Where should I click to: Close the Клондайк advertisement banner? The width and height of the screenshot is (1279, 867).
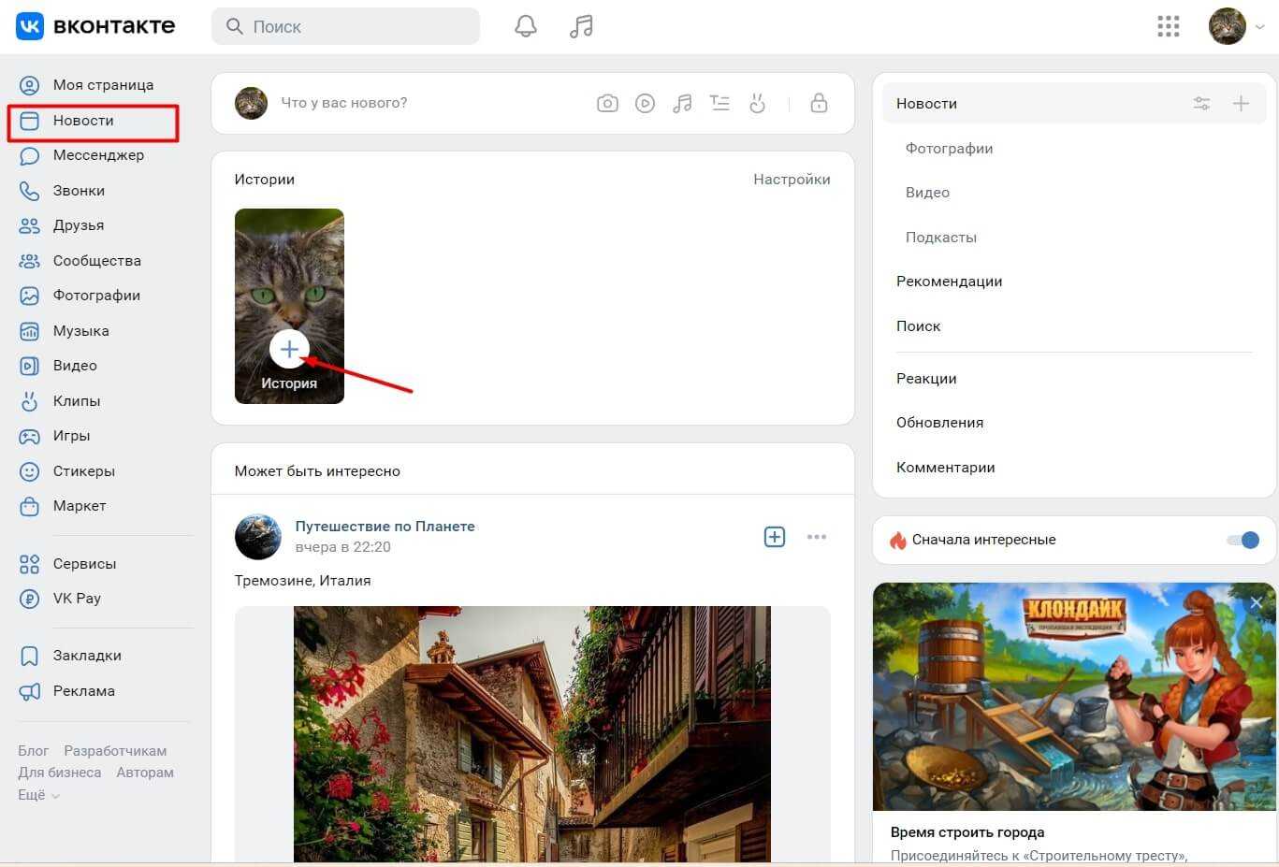coord(1256,603)
